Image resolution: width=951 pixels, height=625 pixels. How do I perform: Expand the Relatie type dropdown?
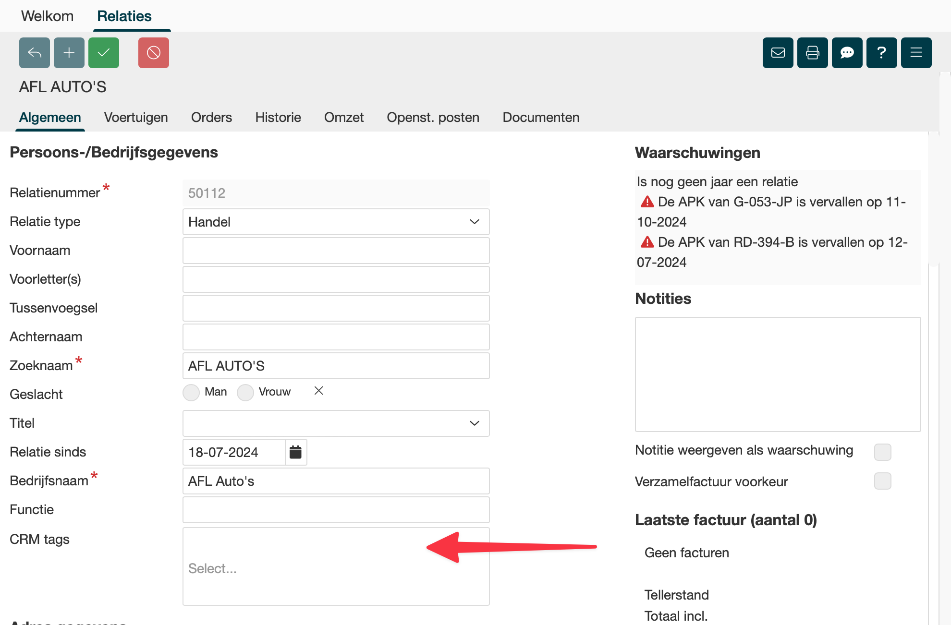(x=336, y=222)
